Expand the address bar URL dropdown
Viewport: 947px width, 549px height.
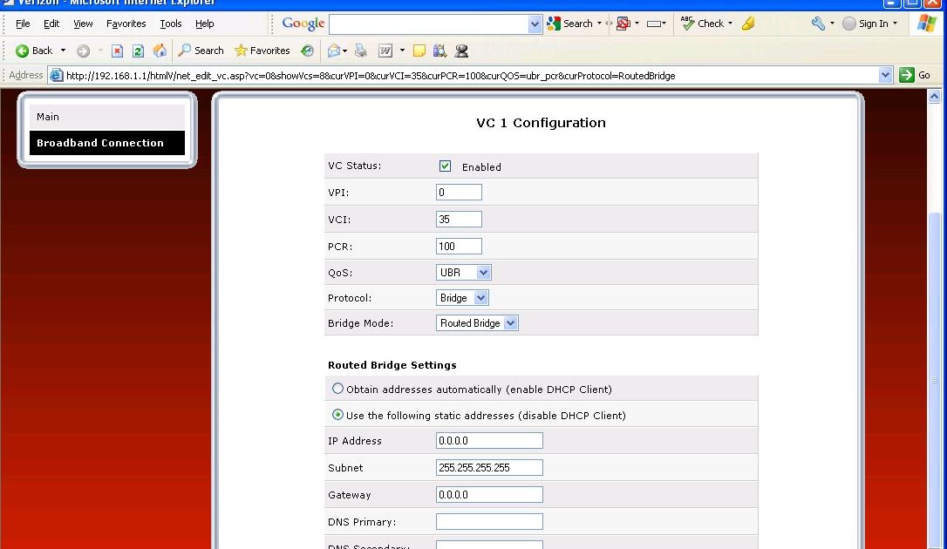point(885,76)
